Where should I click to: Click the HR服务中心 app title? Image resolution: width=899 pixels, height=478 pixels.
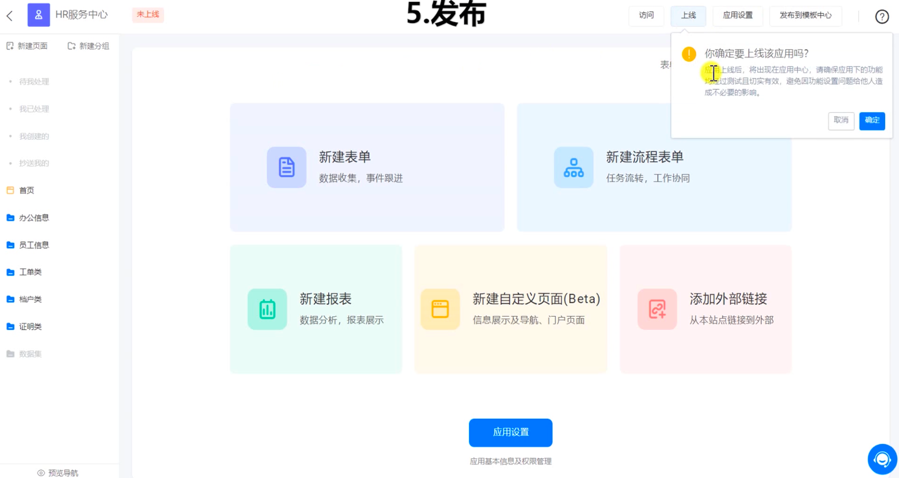tap(81, 14)
